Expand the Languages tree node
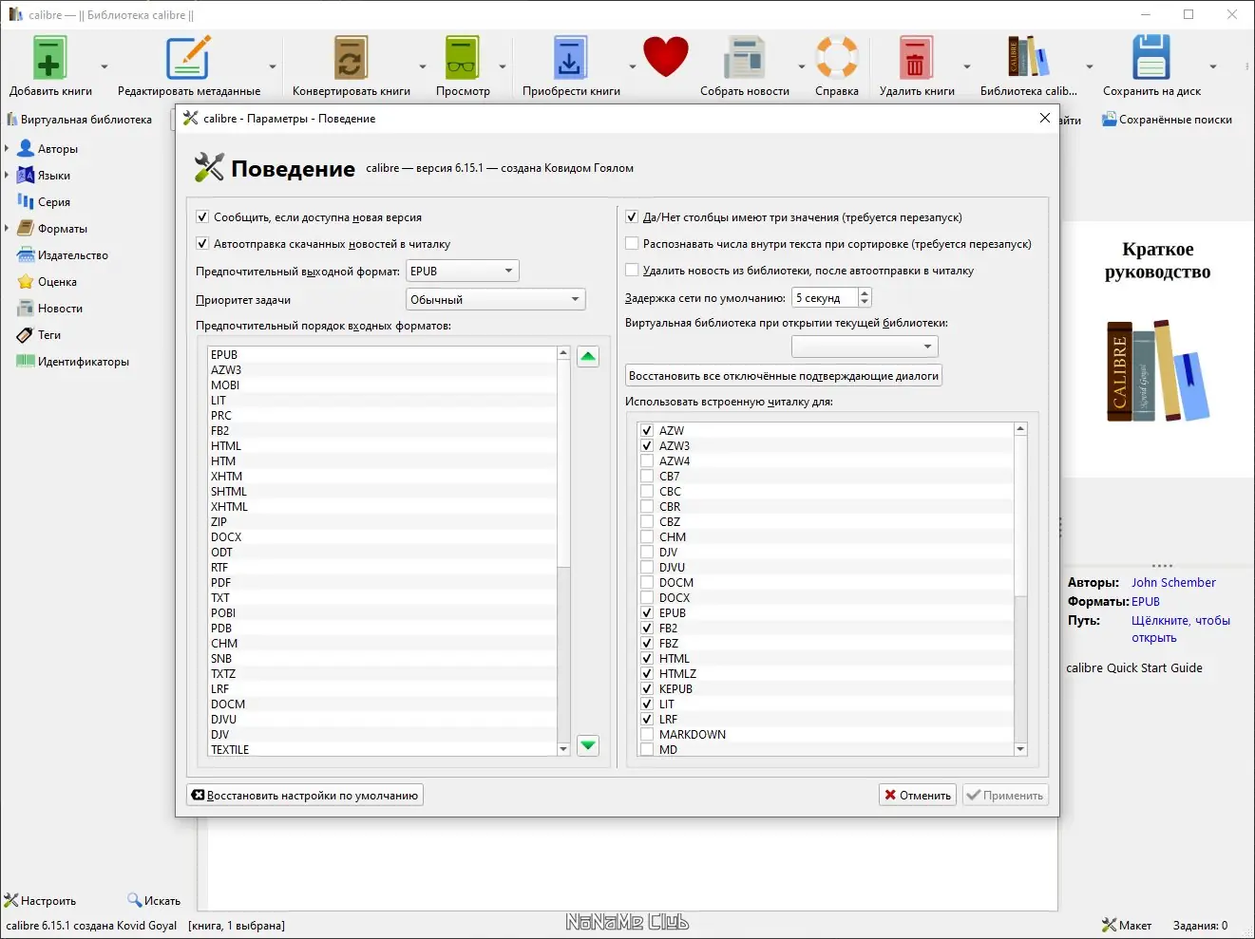Image resolution: width=1255 pixels, height=939 pixels. point(7,176)
